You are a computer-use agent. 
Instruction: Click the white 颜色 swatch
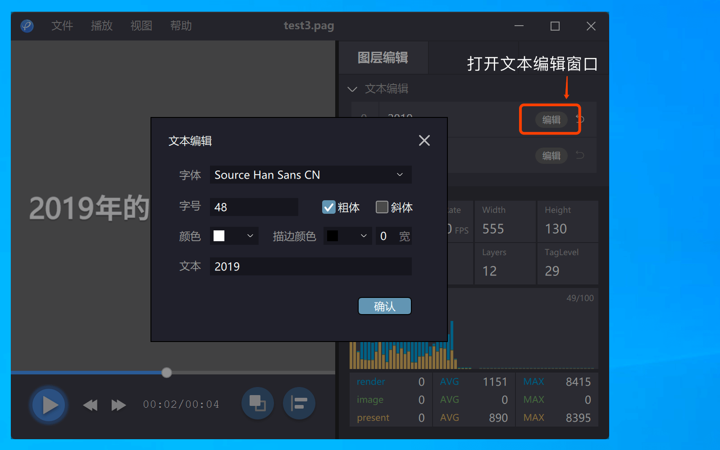[x=219, y=236]
